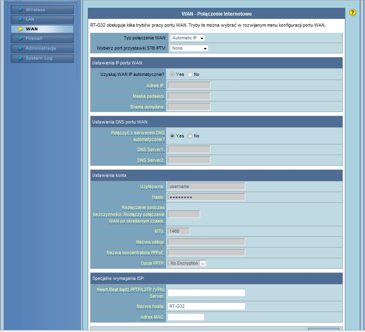
Task: Click the Ustawienia konta section header
Action: [217, 175]
